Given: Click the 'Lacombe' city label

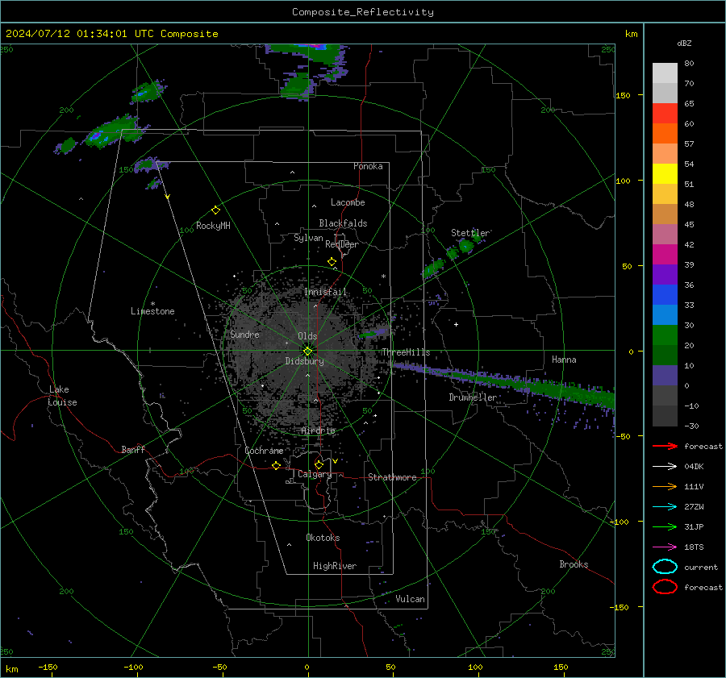Looking at the screenshot, I should coord(348,202).
